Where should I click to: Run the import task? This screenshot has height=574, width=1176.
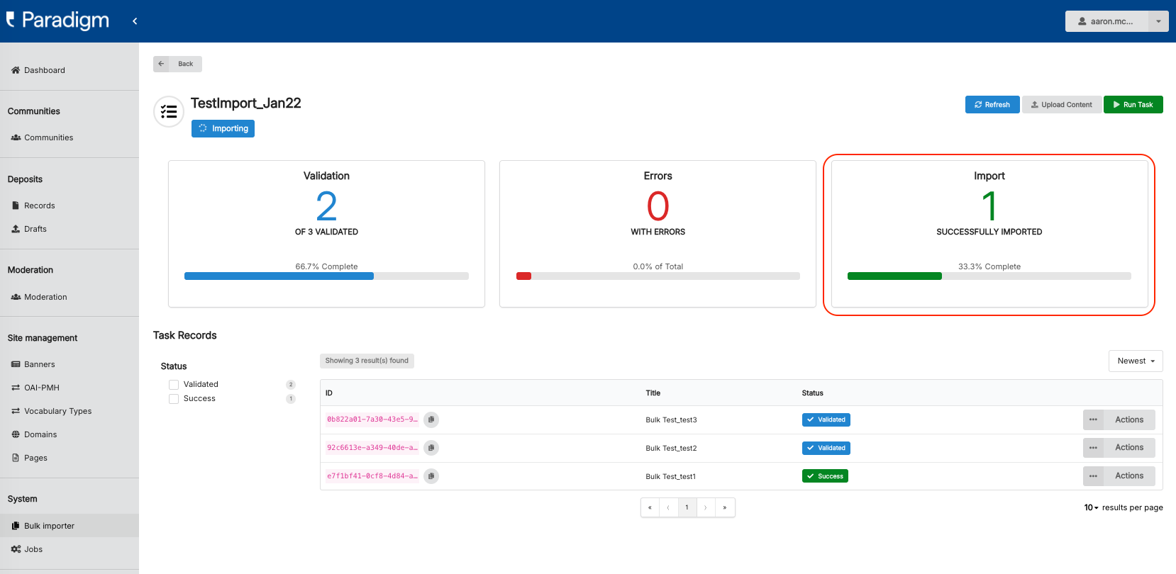(1133, 105)
